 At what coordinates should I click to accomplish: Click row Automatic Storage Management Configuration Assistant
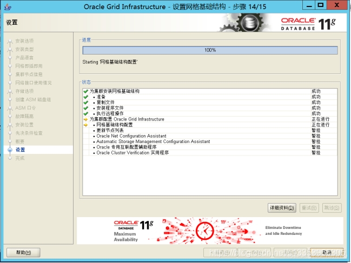(210, 141)
